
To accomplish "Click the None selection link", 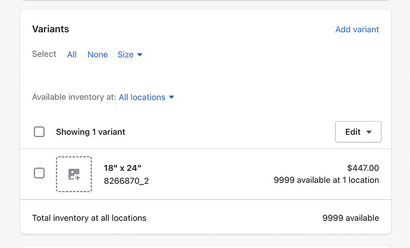I will coord(97,55).
